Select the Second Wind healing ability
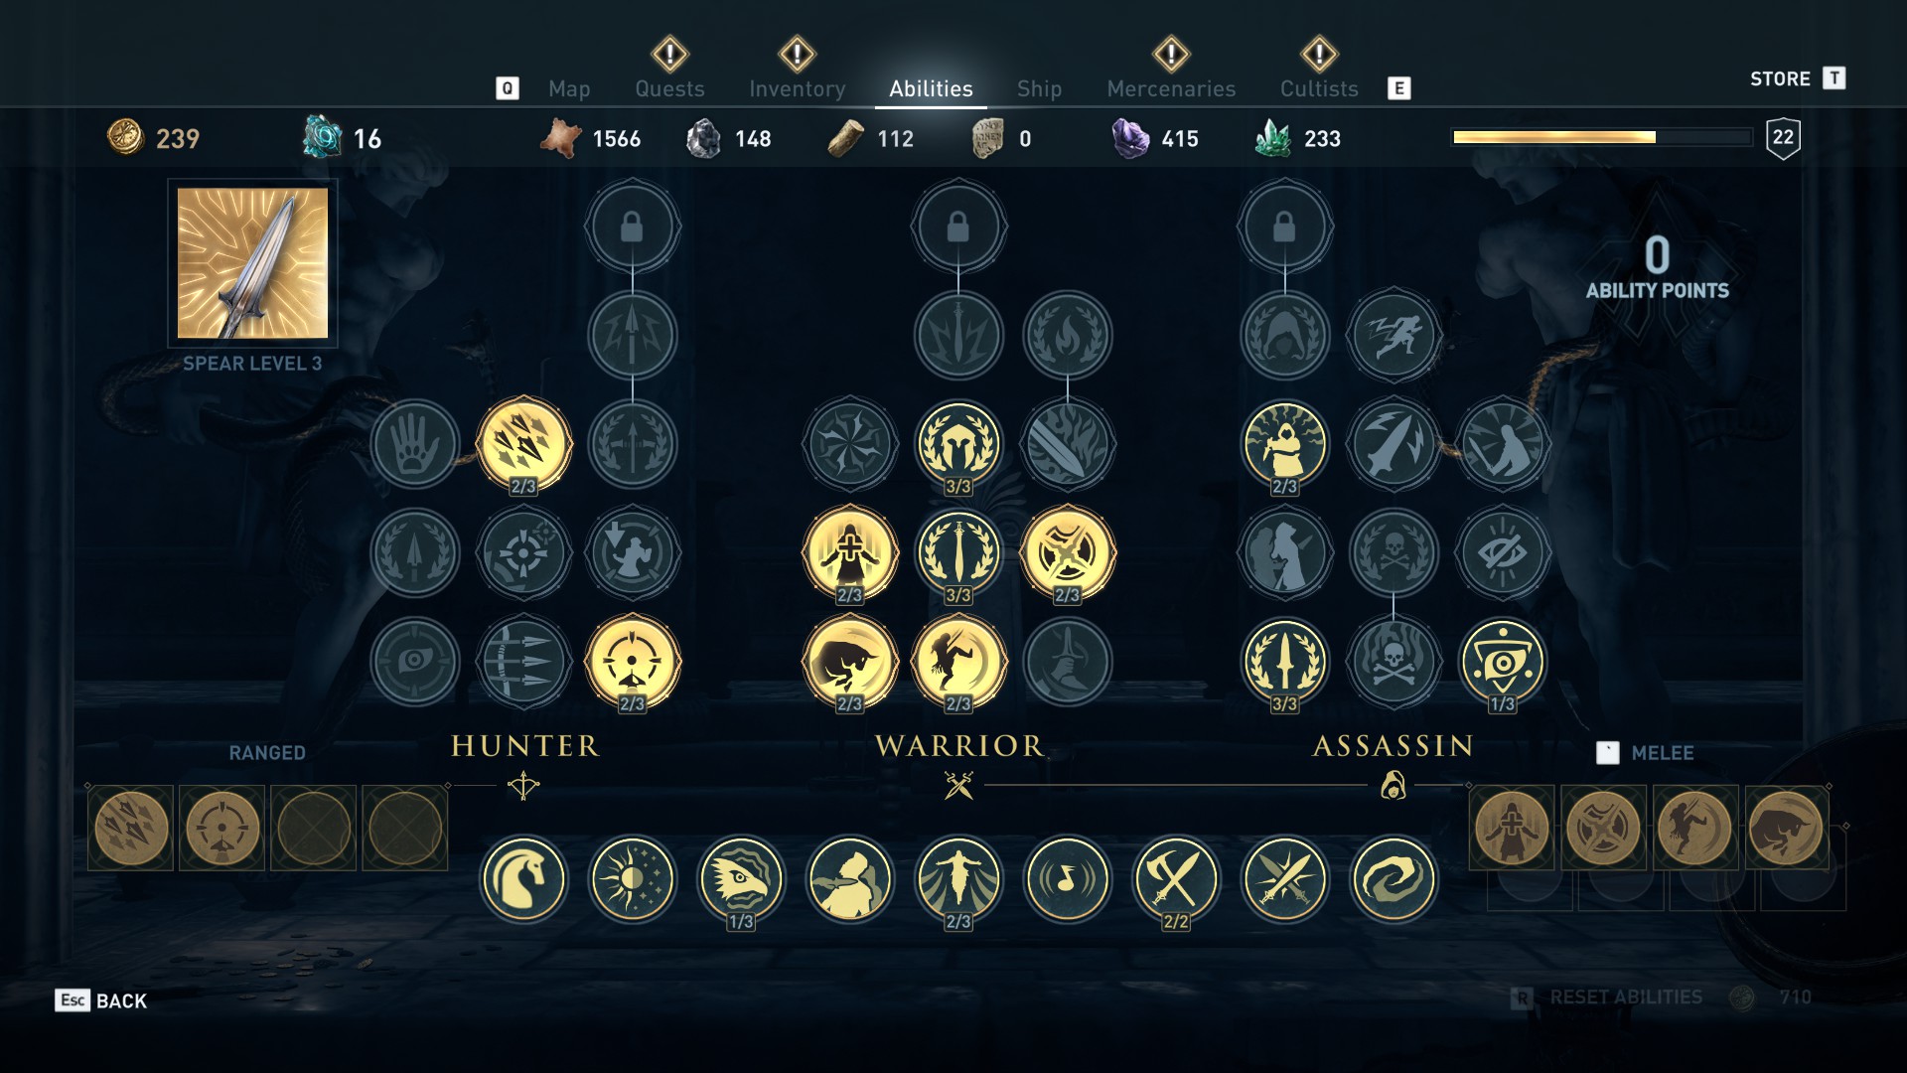 pos(849,552)
